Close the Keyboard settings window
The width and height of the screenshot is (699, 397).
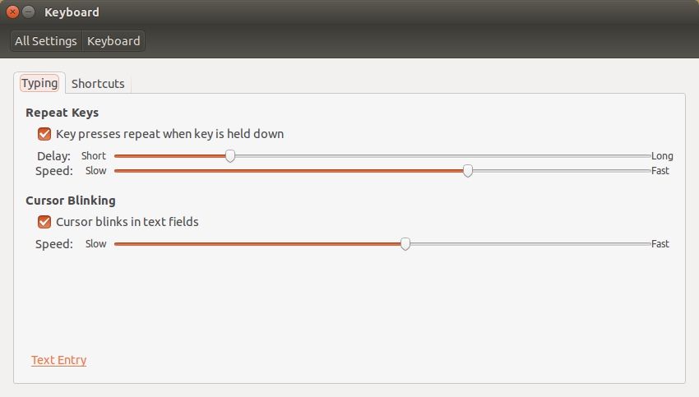[12, 12]
